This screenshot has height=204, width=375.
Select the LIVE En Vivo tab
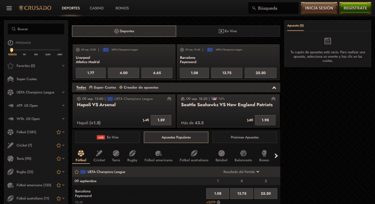(107, 137)
